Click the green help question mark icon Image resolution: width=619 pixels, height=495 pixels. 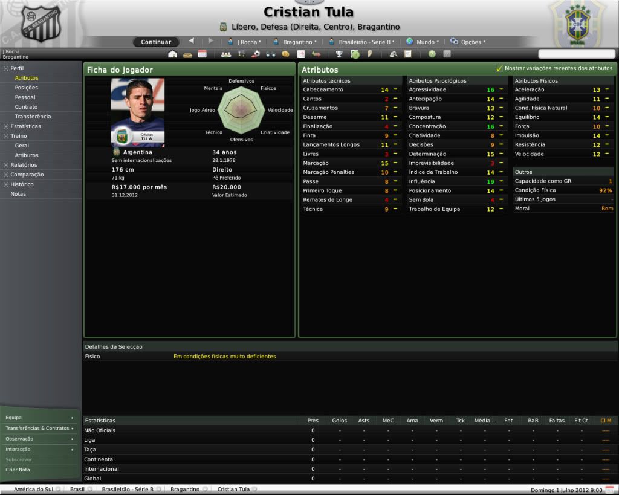tap(432, 54)
